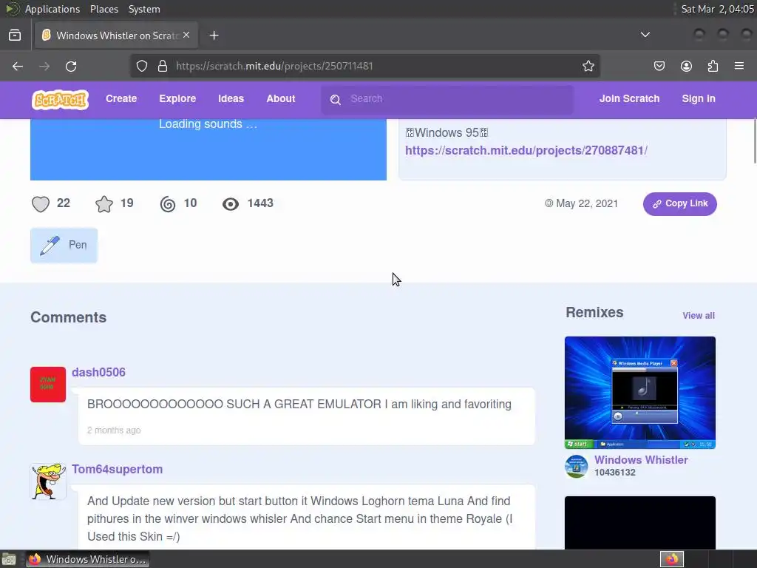The height and width of the screenshot is (568, 757).
Task: Open the Create menu item
Action: 121,98
